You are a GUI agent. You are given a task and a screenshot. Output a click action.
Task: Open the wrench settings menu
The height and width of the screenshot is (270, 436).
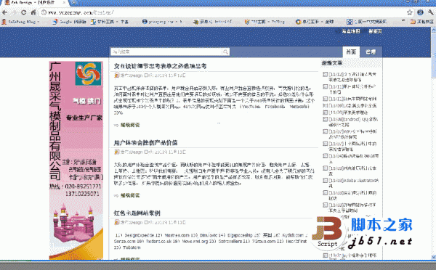[431, 12]
